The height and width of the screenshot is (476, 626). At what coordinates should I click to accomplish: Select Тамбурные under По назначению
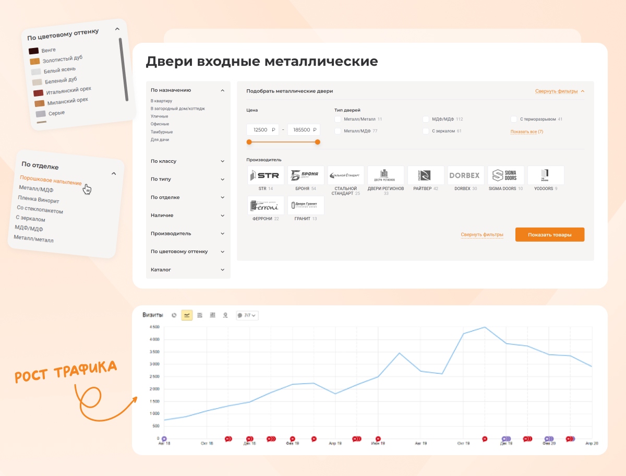pyautogui.click(x=161, y=132)
